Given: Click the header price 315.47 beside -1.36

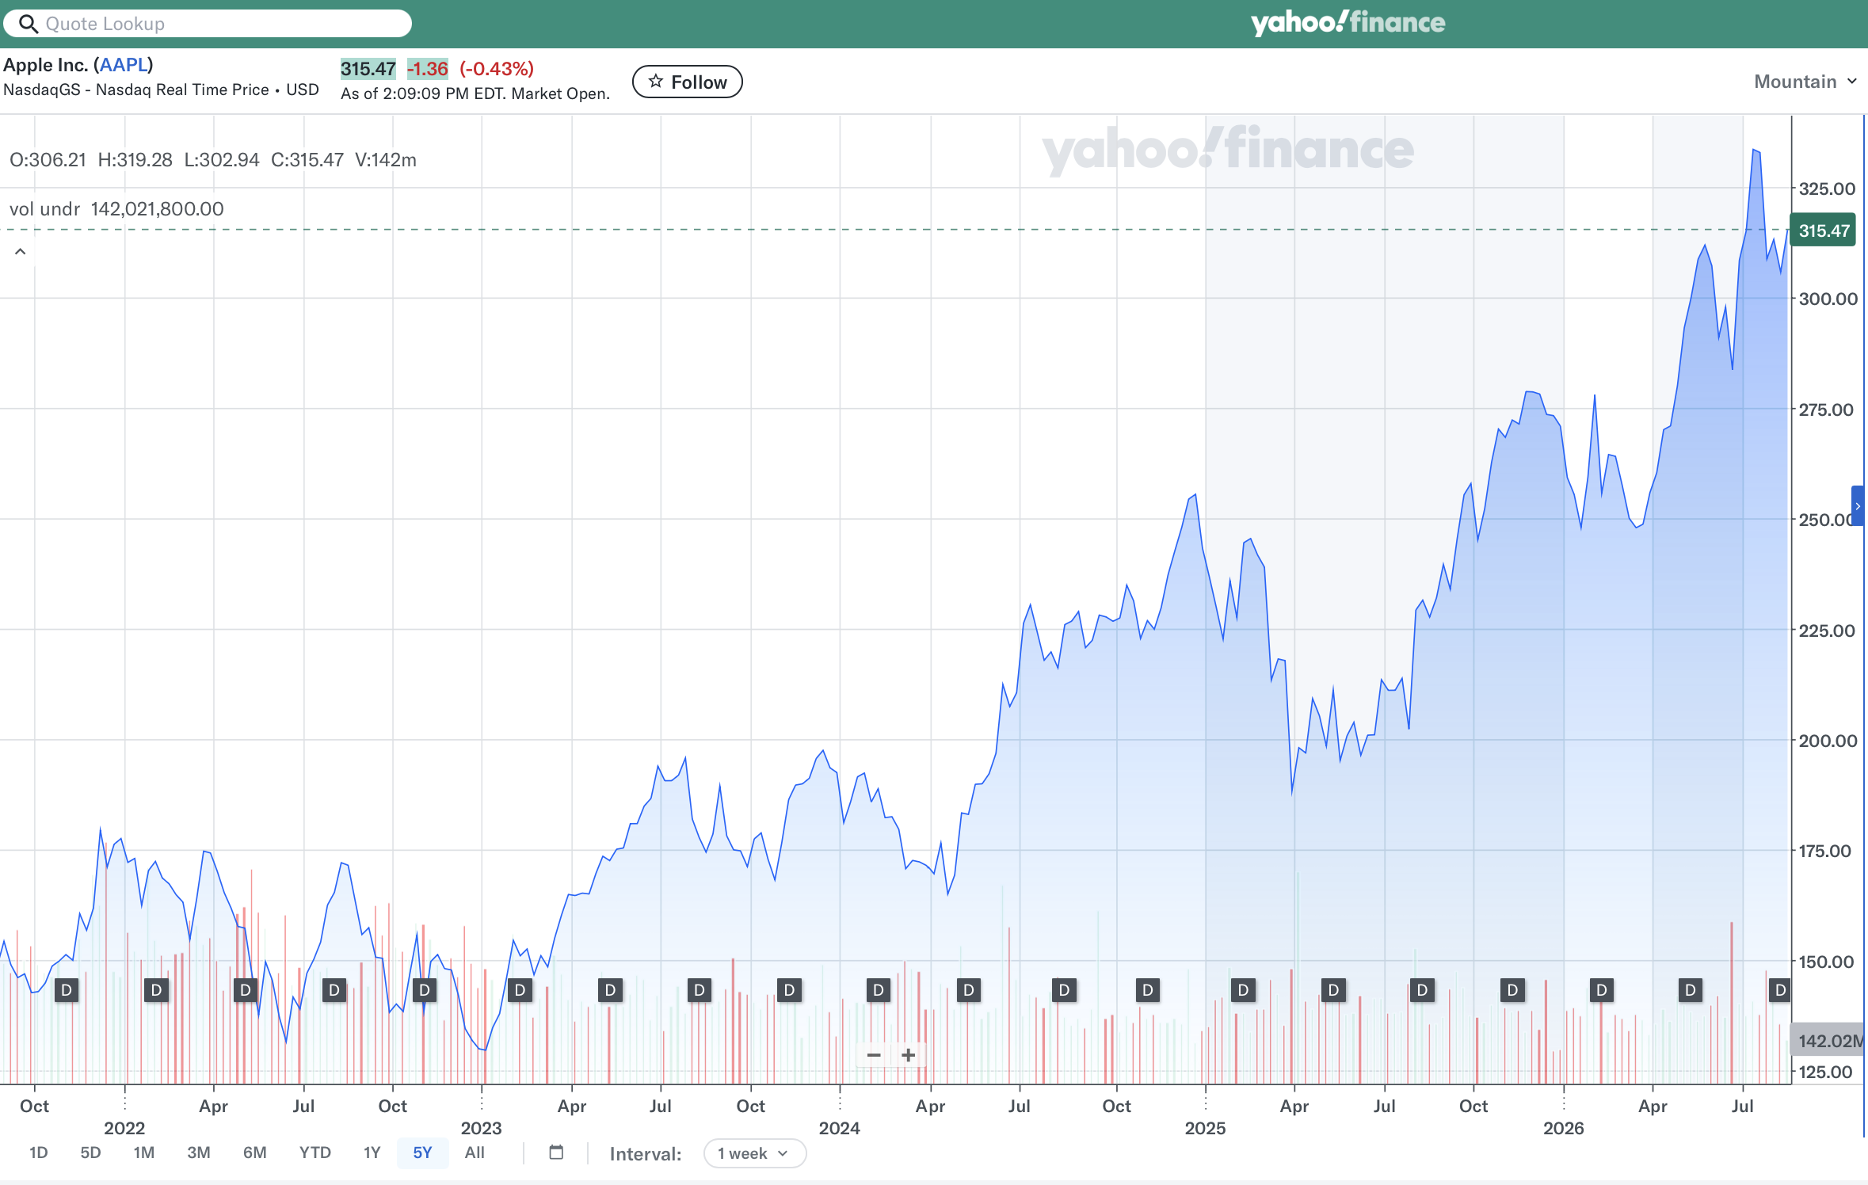Looking at the screenshot, I should (x=368, y=69).
